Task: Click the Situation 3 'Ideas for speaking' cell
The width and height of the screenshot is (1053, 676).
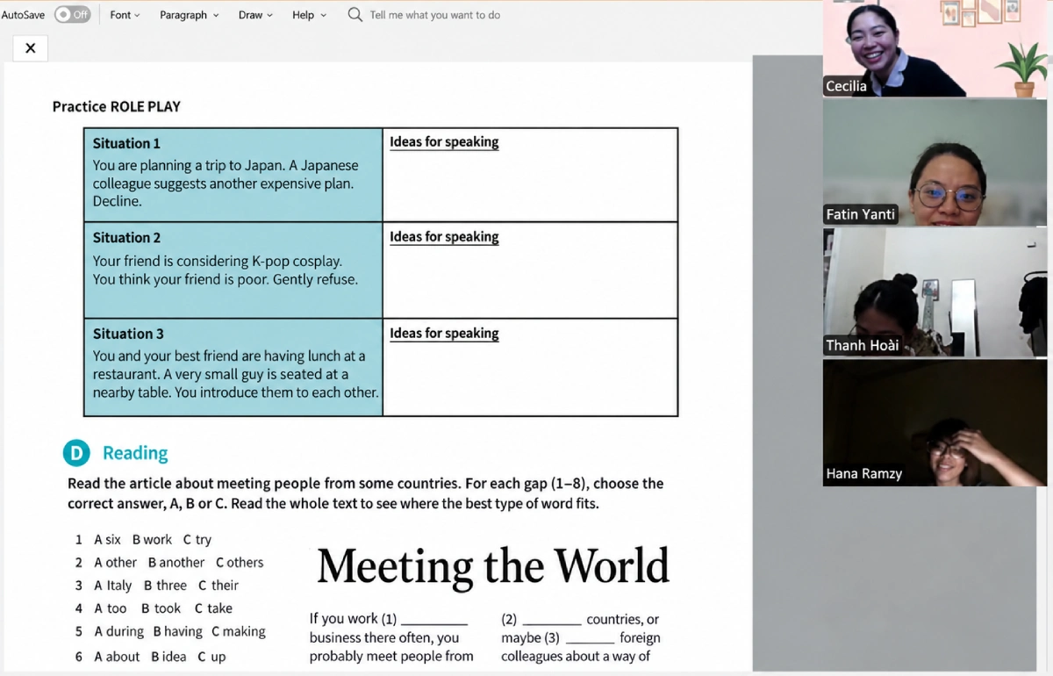Action: click(x=530, y=367)
